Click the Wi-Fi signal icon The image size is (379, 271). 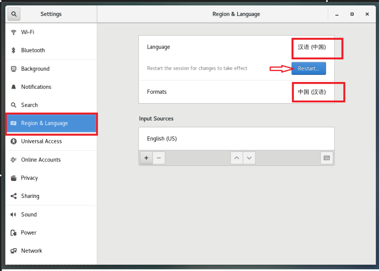[x=14, y=32]
